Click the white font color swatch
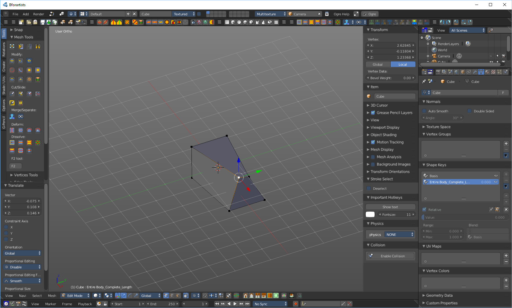Screen dimensions: 512x308 coord(370,214)
